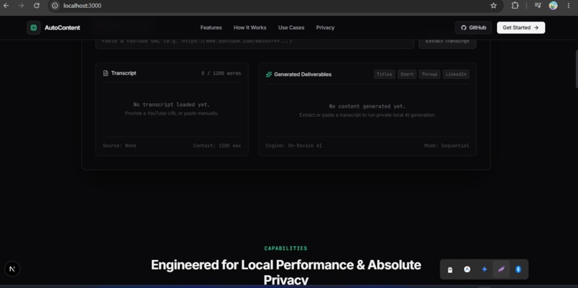Open the Privacy nav link

pos(325,28)
